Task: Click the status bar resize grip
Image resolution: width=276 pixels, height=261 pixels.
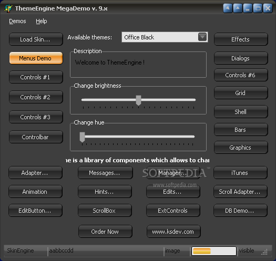Action: (264, 252)
